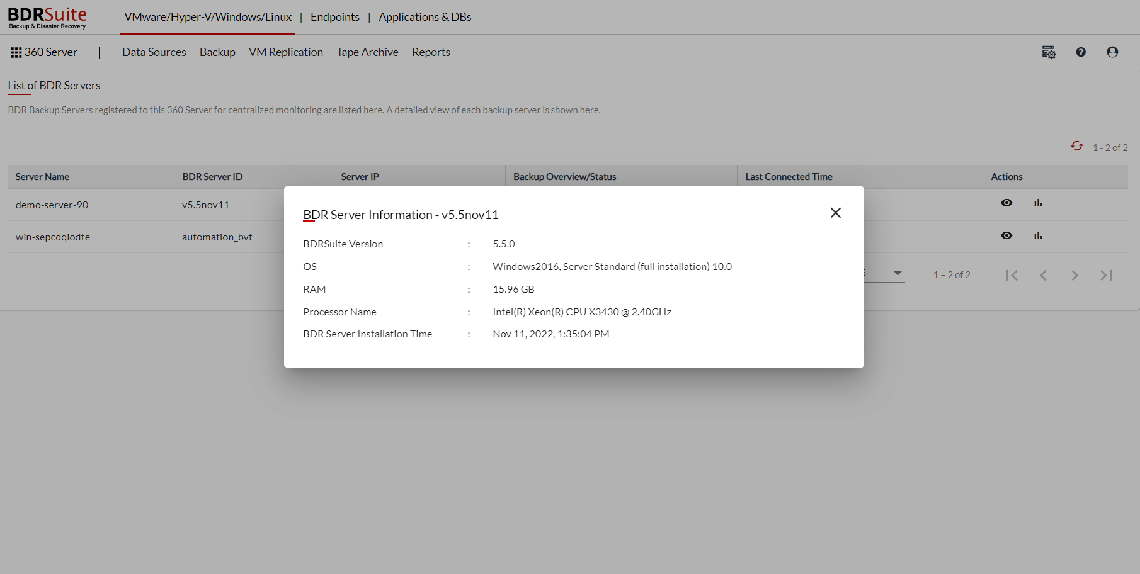
Task: Click the BDR Server Installation Time label
Action: pyautogui.click(x=368, y=334)
